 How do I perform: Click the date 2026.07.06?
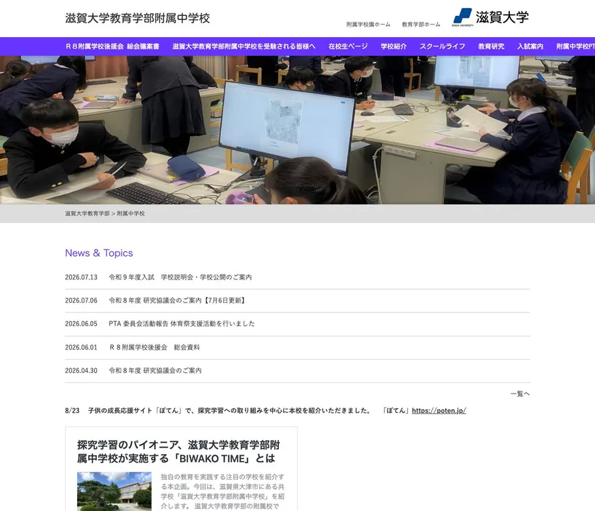(81, 300)
